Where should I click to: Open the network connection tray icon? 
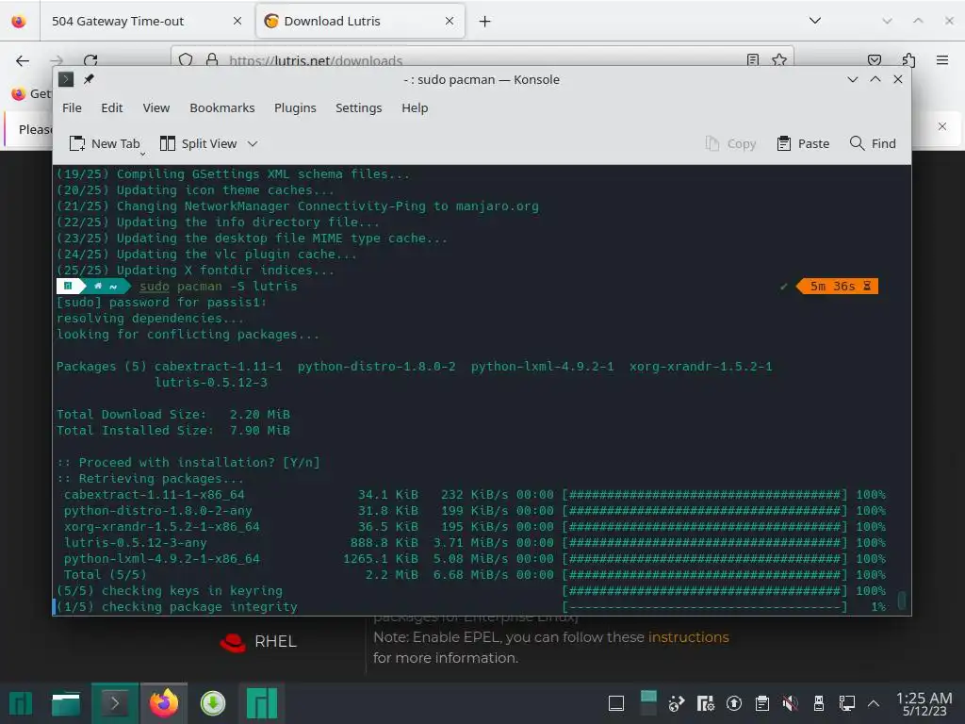coord(847,703)
